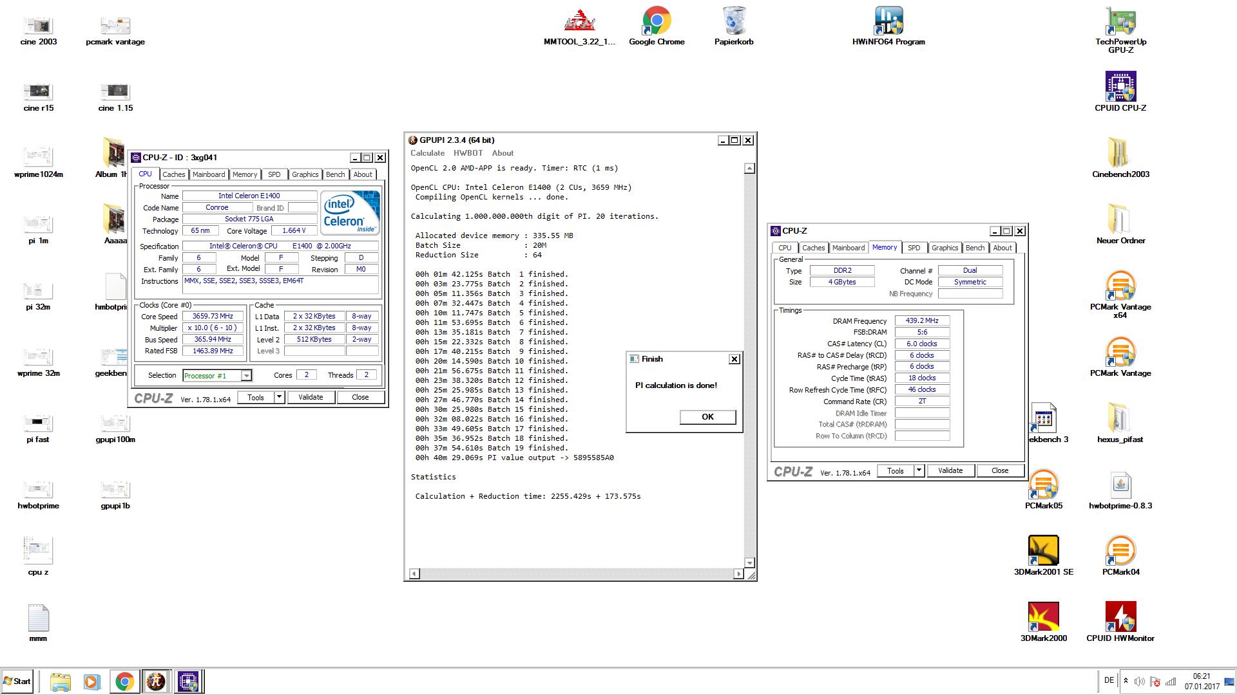Close the Finish dialog with X

pyautogui.click(x=734, y=359)
